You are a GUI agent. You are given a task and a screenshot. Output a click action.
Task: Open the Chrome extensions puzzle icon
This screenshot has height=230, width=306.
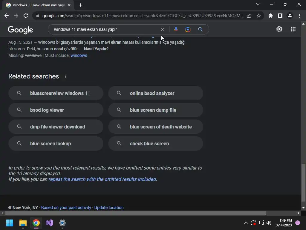click(271, 16)
